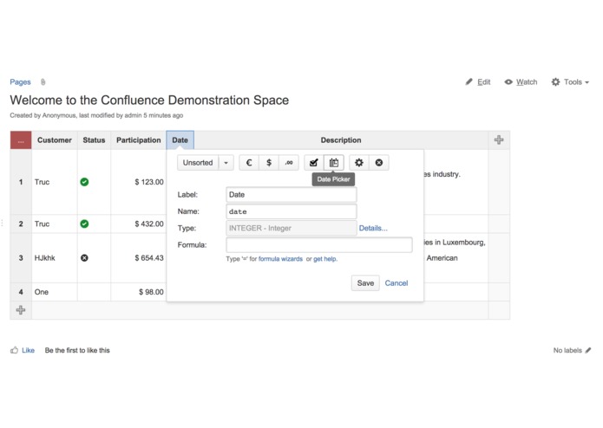
Task: Click the $ 98.00 participation cell
Action: point(139,292)
